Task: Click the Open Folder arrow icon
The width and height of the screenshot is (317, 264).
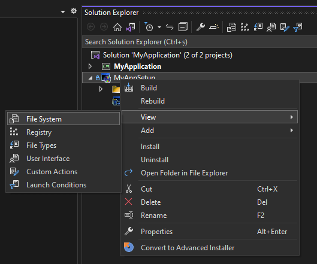Action: point(129,172)
